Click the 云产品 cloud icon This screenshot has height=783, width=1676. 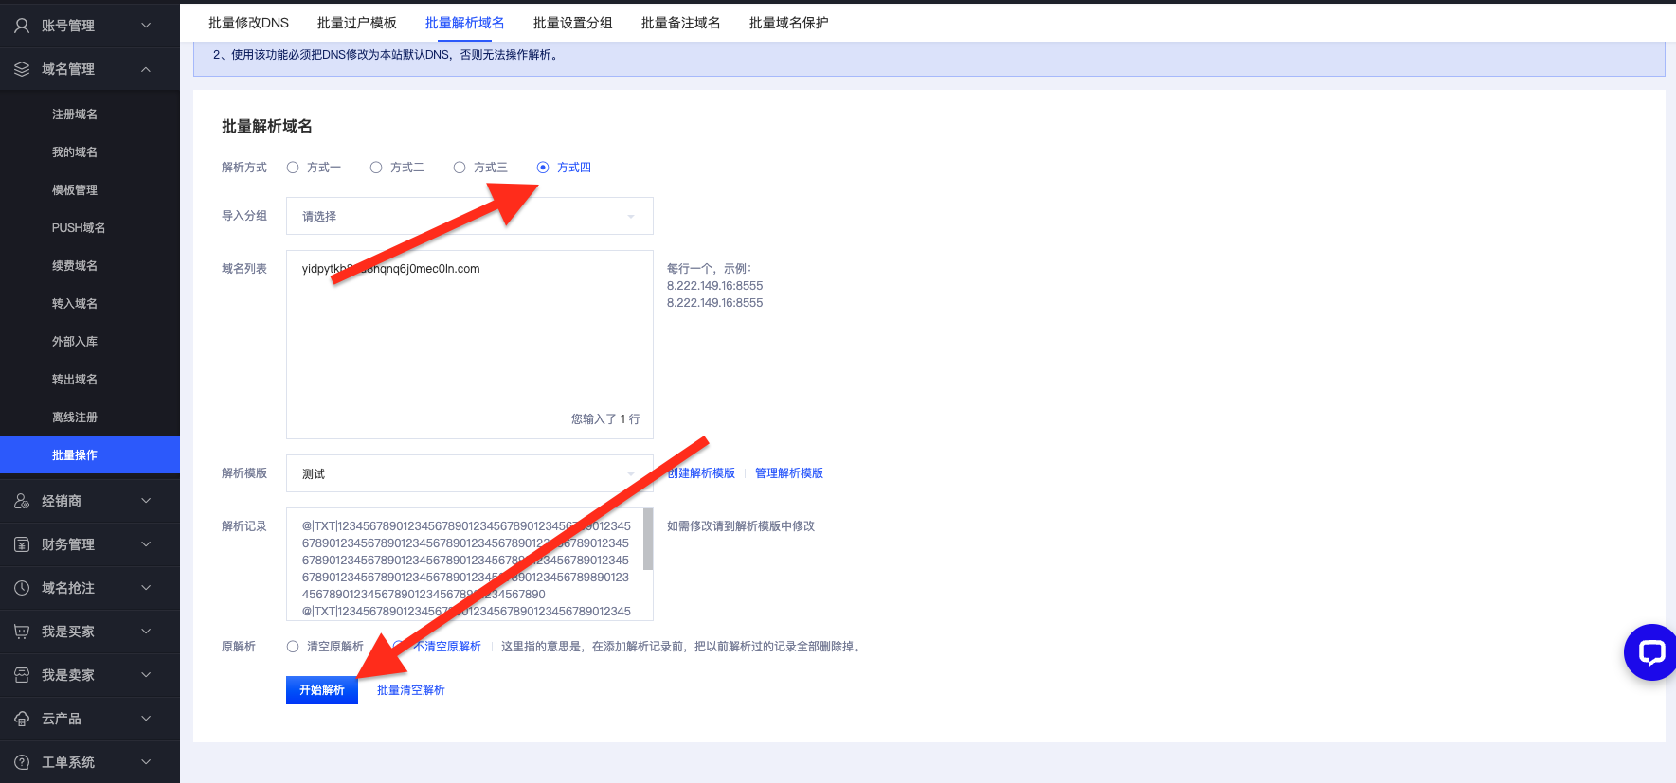tap(22, 719)
